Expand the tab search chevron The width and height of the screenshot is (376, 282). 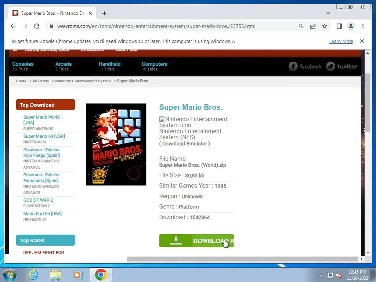328,13
